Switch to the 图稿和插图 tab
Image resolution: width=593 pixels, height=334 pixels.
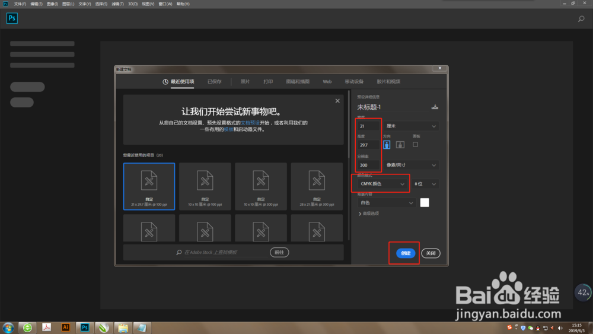(x=298, y=82)
